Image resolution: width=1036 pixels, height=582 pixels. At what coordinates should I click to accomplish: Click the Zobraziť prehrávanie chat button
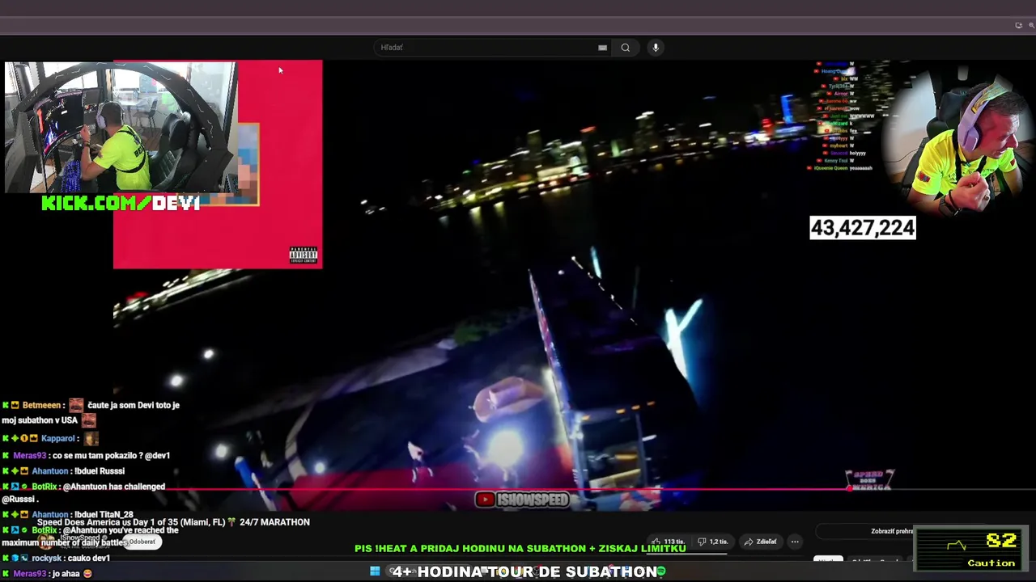click(x=892, y=531)
